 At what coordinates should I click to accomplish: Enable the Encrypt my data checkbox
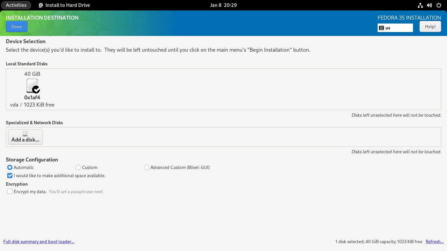coord(10,192)
